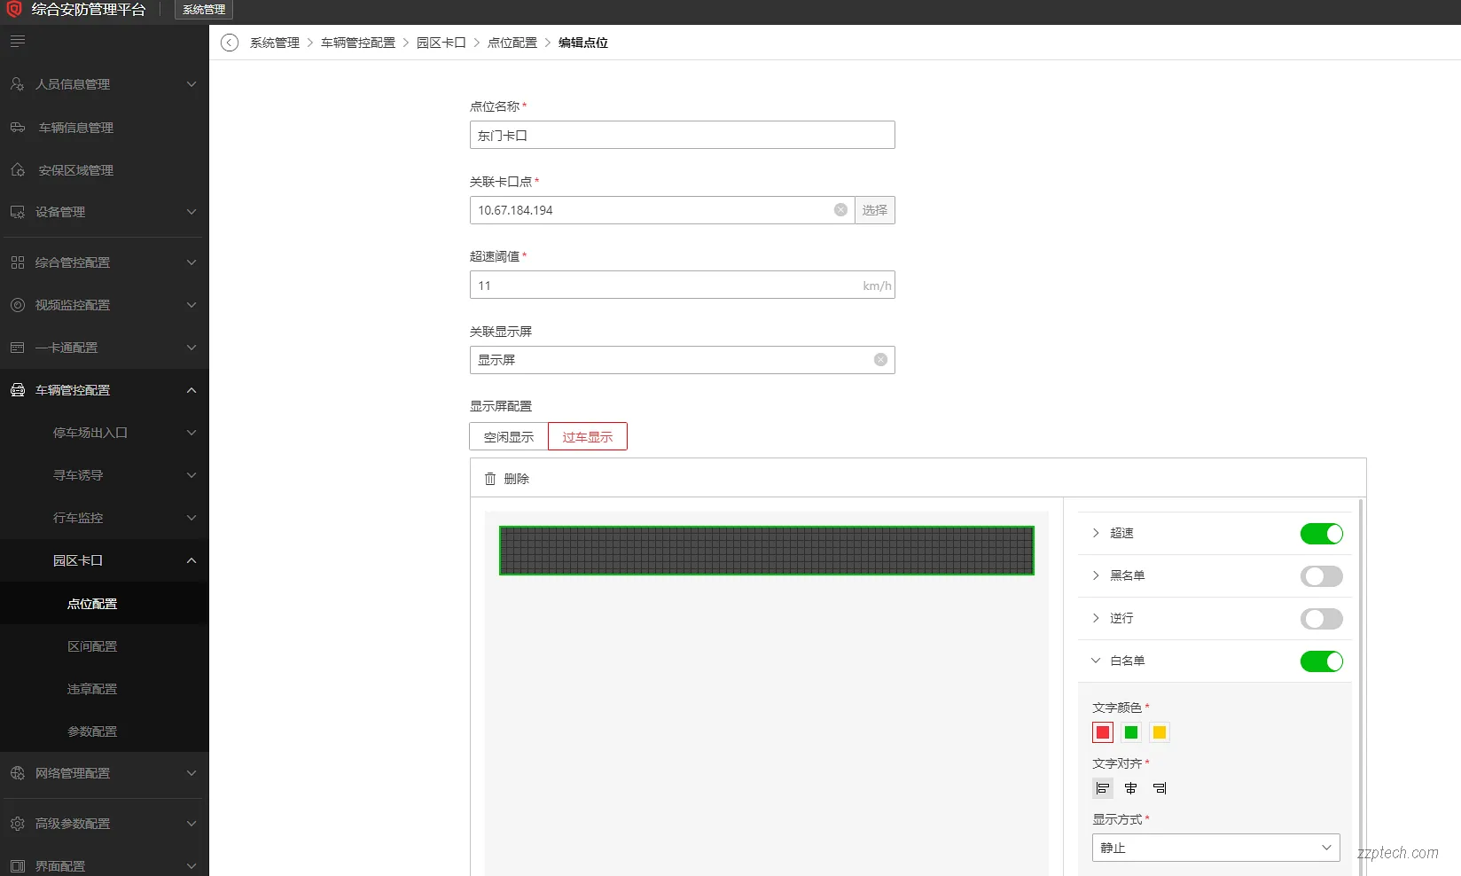Click the 超速阈值 input field

[682, 285]
